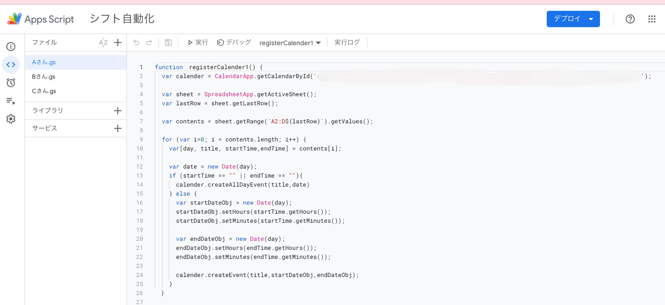Select the Bさん.gs file
Image resolution: width=665 pixels, height=305 pixels.
click(76, 77)
